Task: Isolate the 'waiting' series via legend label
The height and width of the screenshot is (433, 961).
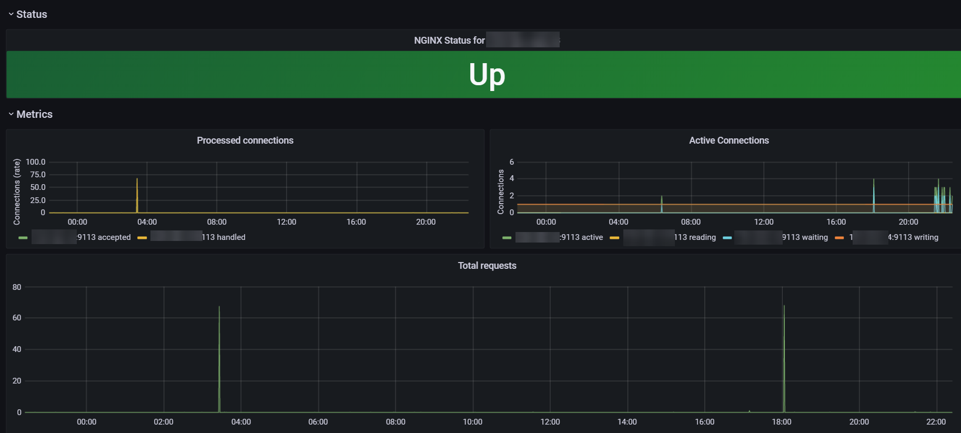Action: point(805,237)
